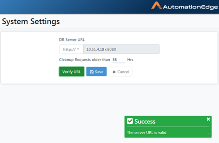Click the Cancel button
The image size is (219, 143).
(120, 71)
